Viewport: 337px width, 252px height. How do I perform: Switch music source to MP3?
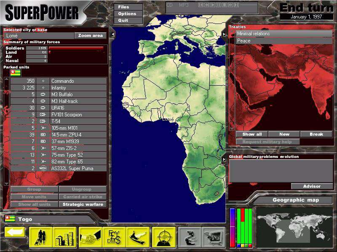point(184,5)
